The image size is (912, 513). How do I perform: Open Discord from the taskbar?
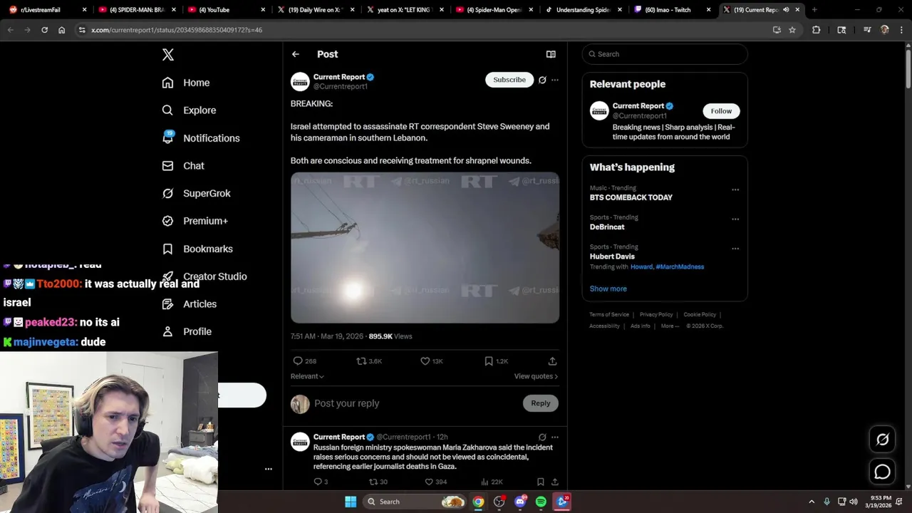coord(520,502)
